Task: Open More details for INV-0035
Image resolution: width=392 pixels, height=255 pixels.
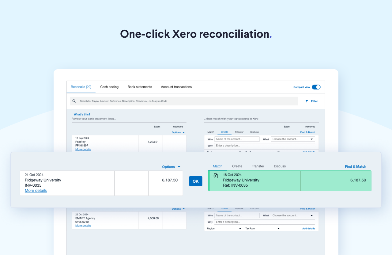Action: coord(36,190)
